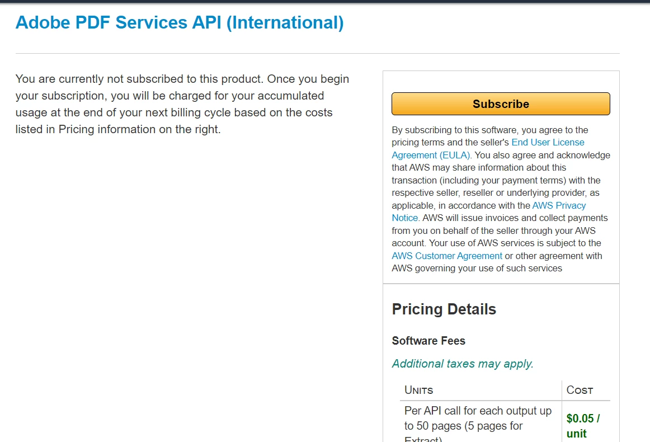Click the orange Subscribe button
This screenshot has width=650, height=442.
point(501,104)
